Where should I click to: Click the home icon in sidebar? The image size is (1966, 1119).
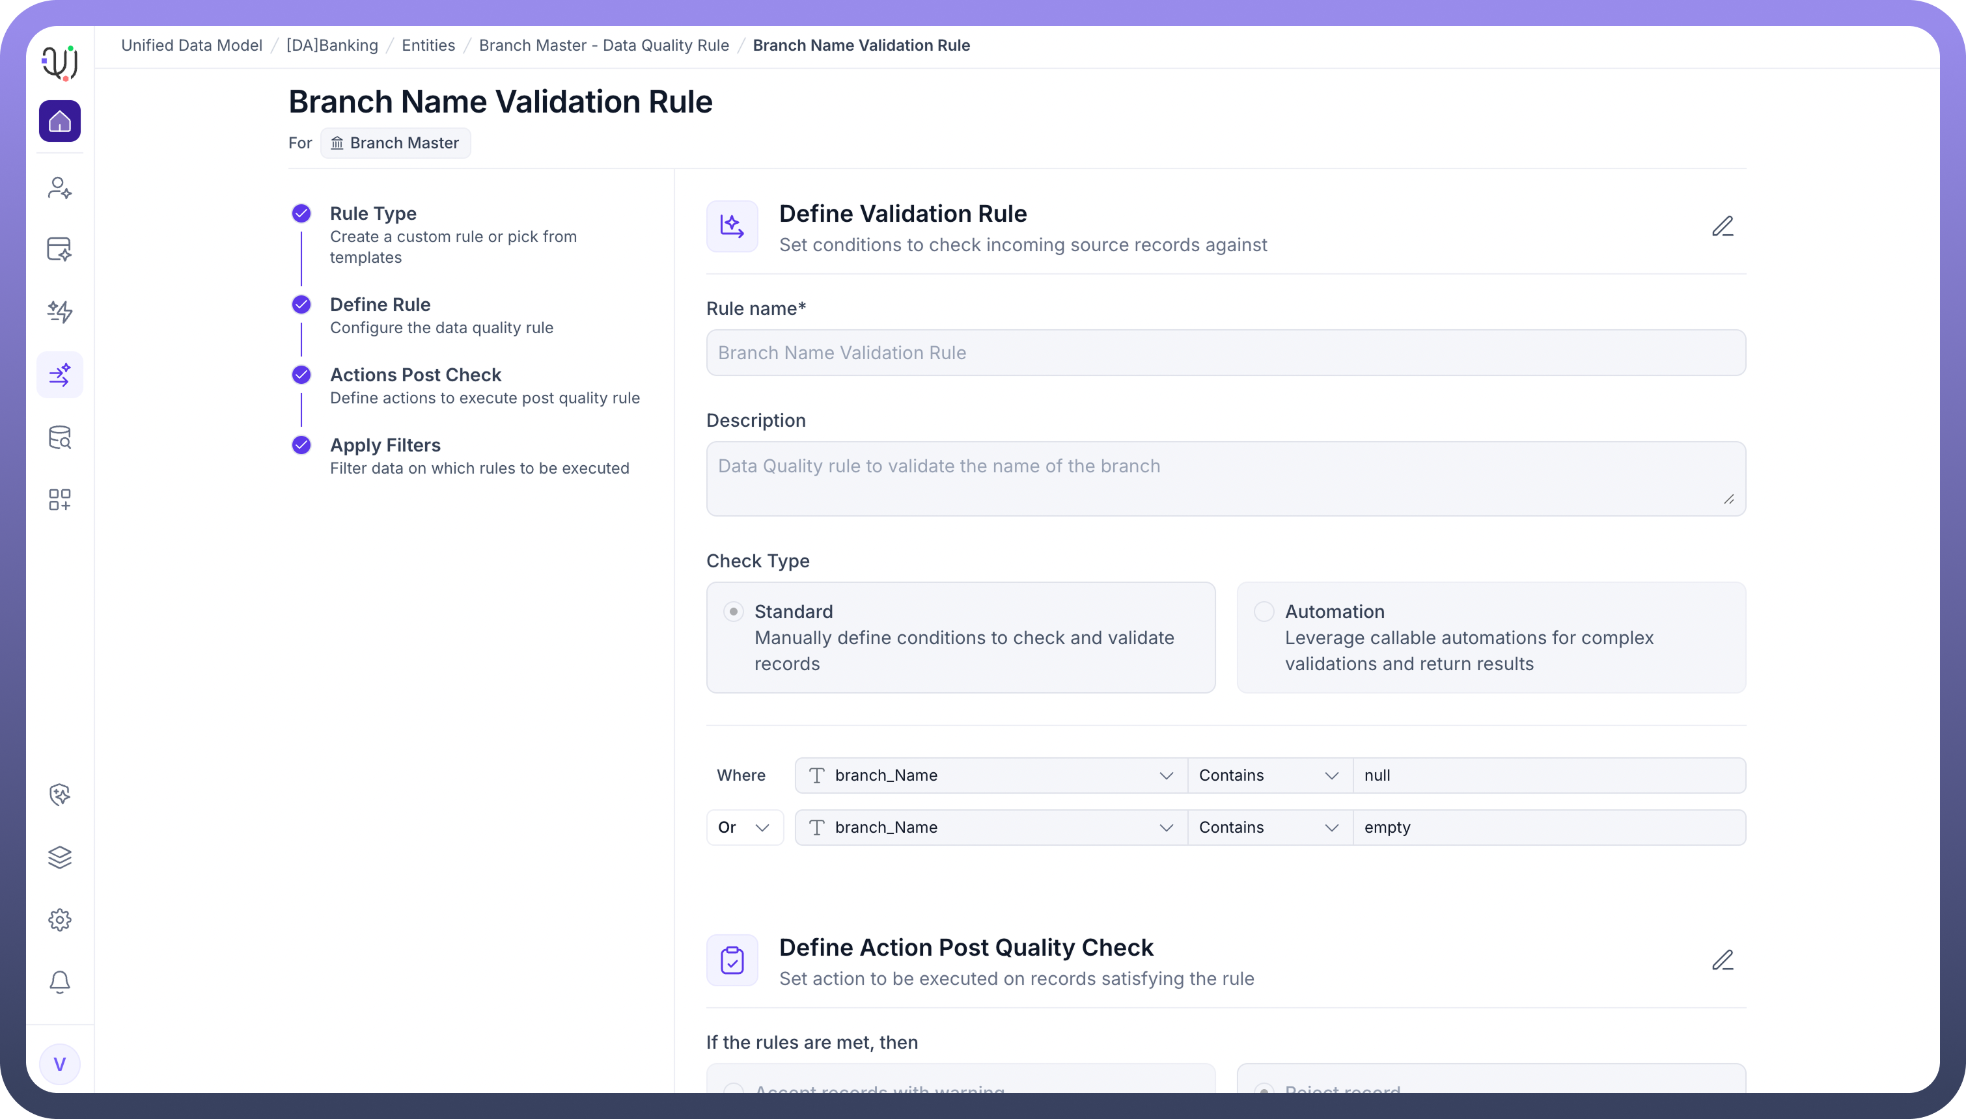[60, 122]
